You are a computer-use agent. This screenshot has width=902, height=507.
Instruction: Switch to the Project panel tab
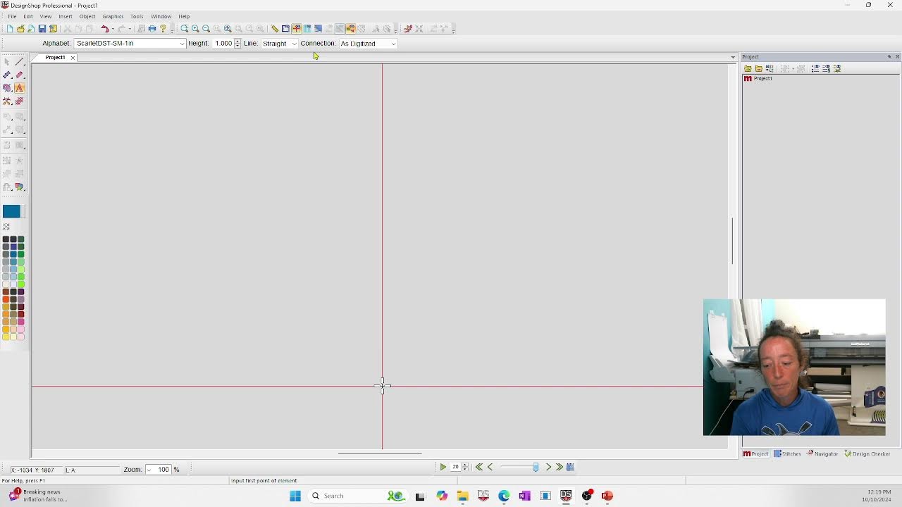(x=755, y=454)
